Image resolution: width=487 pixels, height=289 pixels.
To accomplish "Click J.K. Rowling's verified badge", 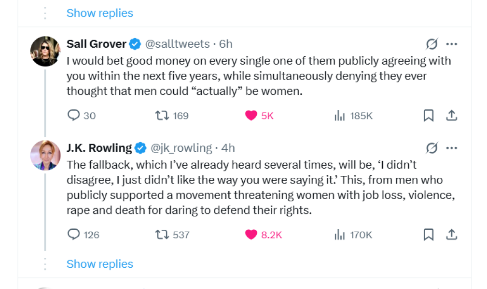I will click(140, 148).
